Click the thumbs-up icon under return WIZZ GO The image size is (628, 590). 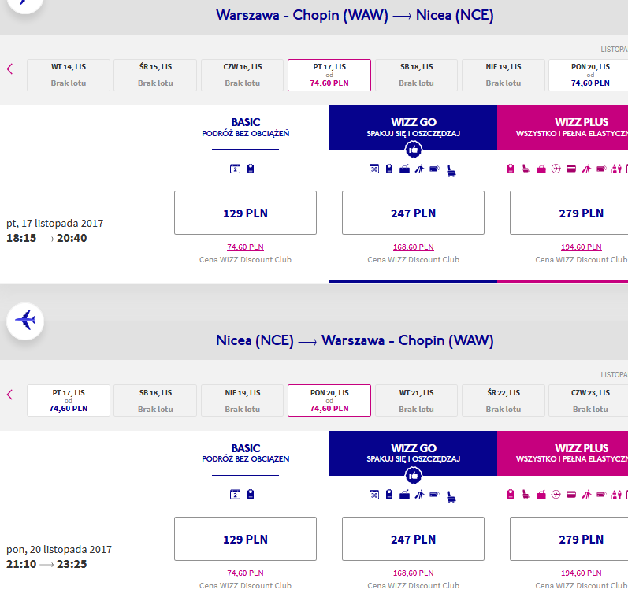[x=414, y=476]
